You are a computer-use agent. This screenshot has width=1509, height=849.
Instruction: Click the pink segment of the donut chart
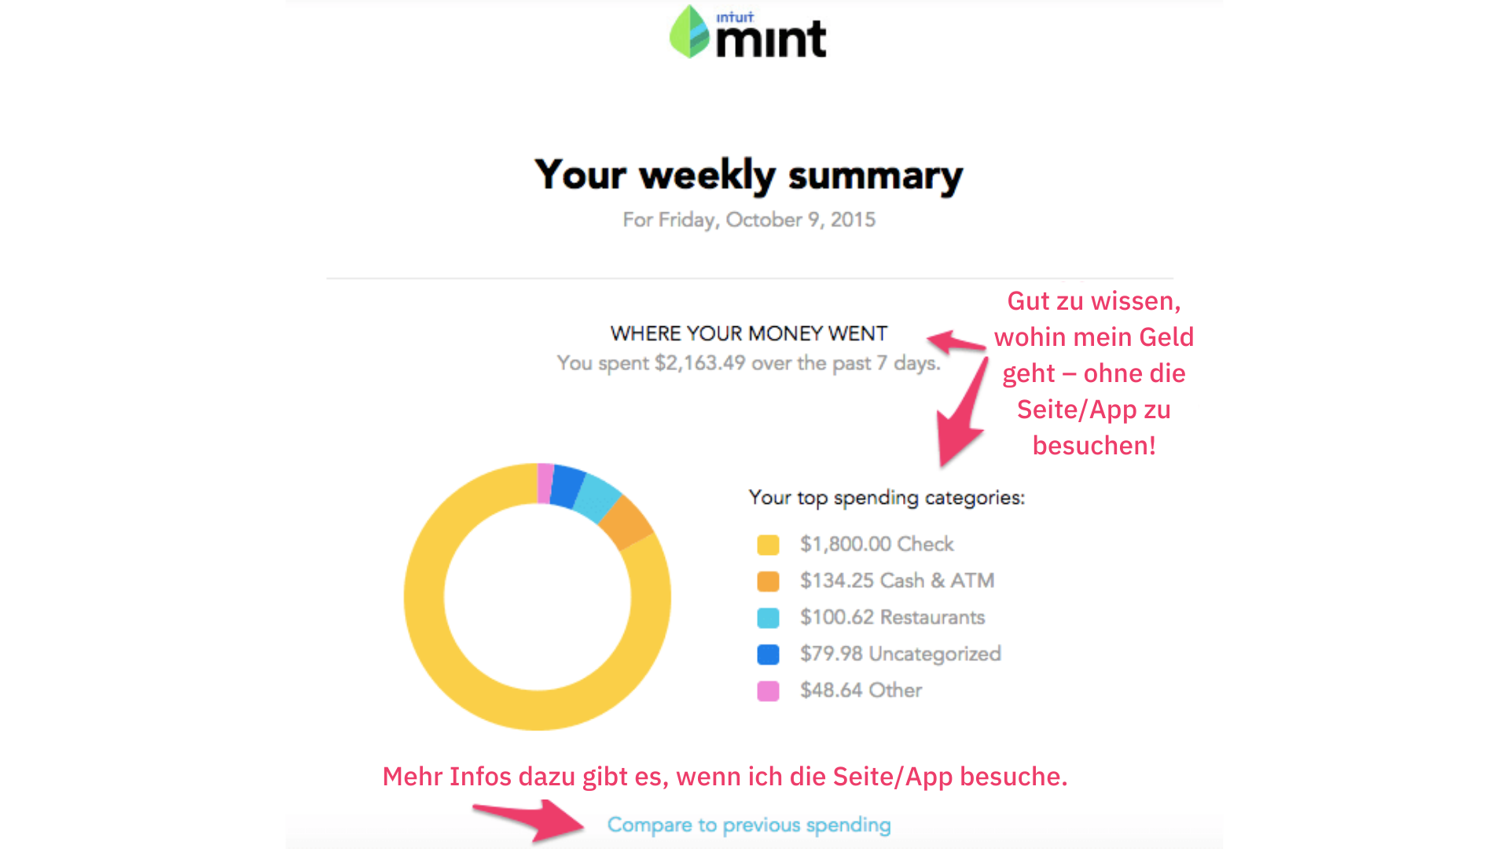click(x=545, y=483)
